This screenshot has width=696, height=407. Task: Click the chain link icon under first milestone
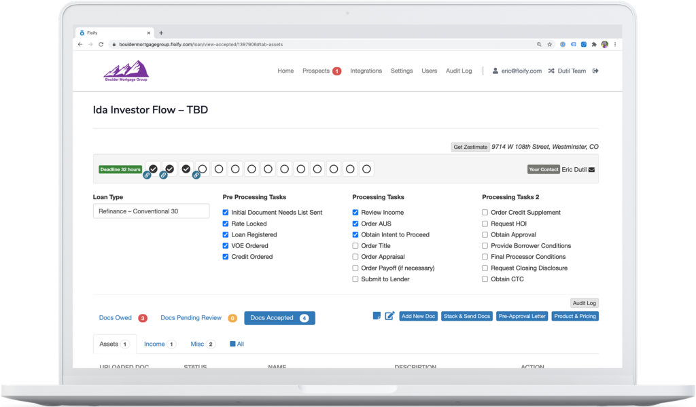(x=148, y=176)
